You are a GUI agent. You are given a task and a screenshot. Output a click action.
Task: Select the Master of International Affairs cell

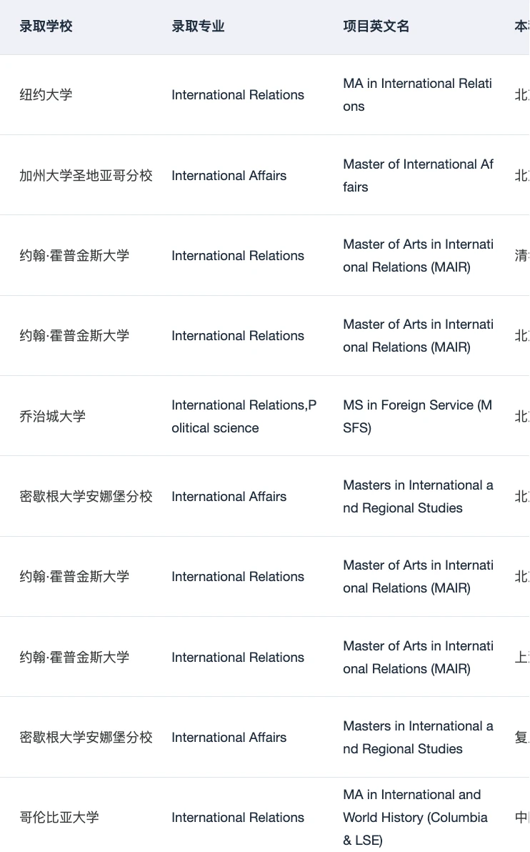pyautogui.click(x=418, y=176)
